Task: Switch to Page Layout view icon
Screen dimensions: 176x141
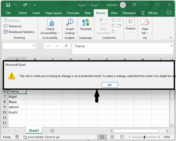Action: (x=112, y=137)
